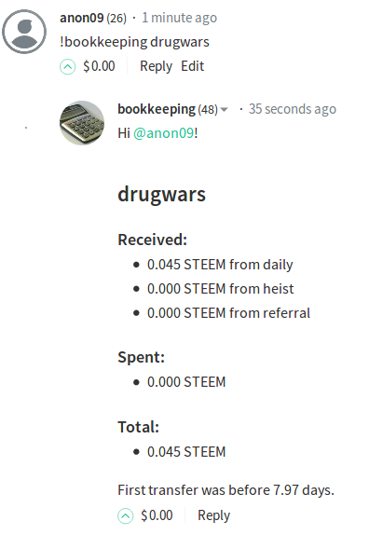Image resolution: width=369 pixels, height=535 pixels.
Task: Click the 'First transfer was before 7.97 days' line
Action: [x=226, y=490]
